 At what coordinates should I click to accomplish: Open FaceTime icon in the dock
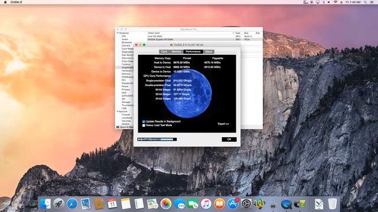[x=193, y=204]
